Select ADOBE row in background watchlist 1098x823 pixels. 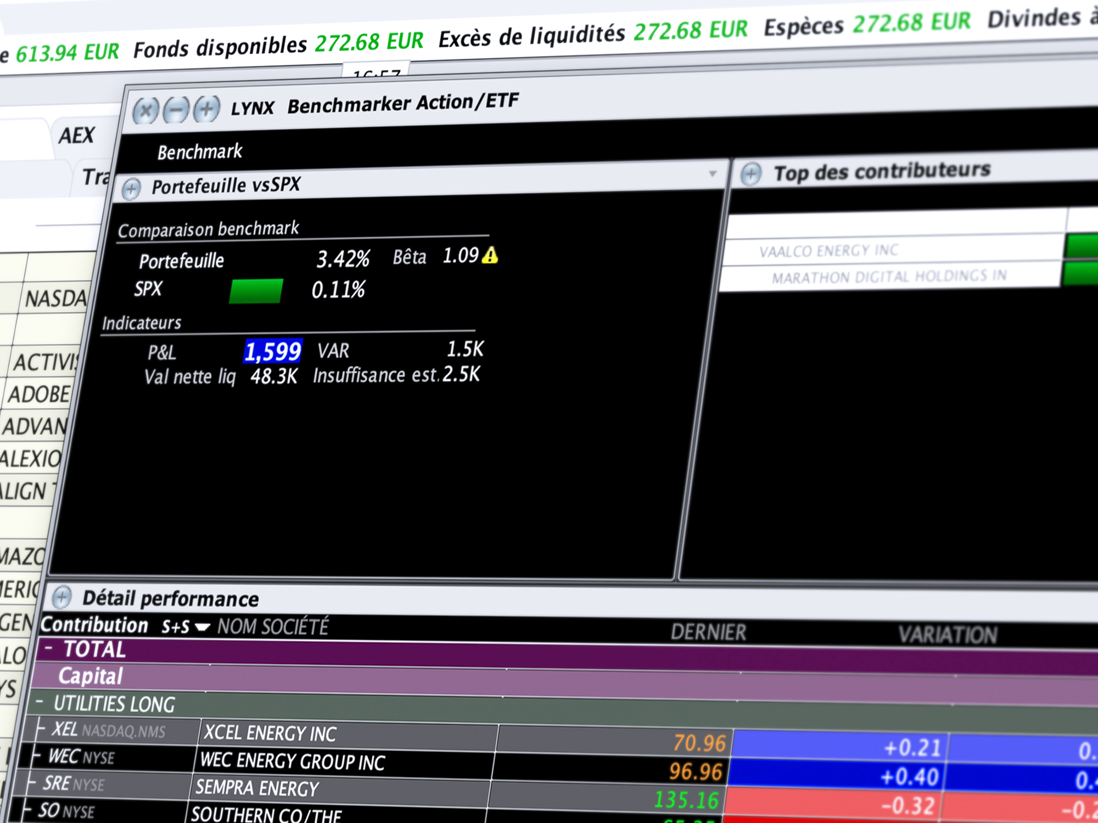(39, 394)
